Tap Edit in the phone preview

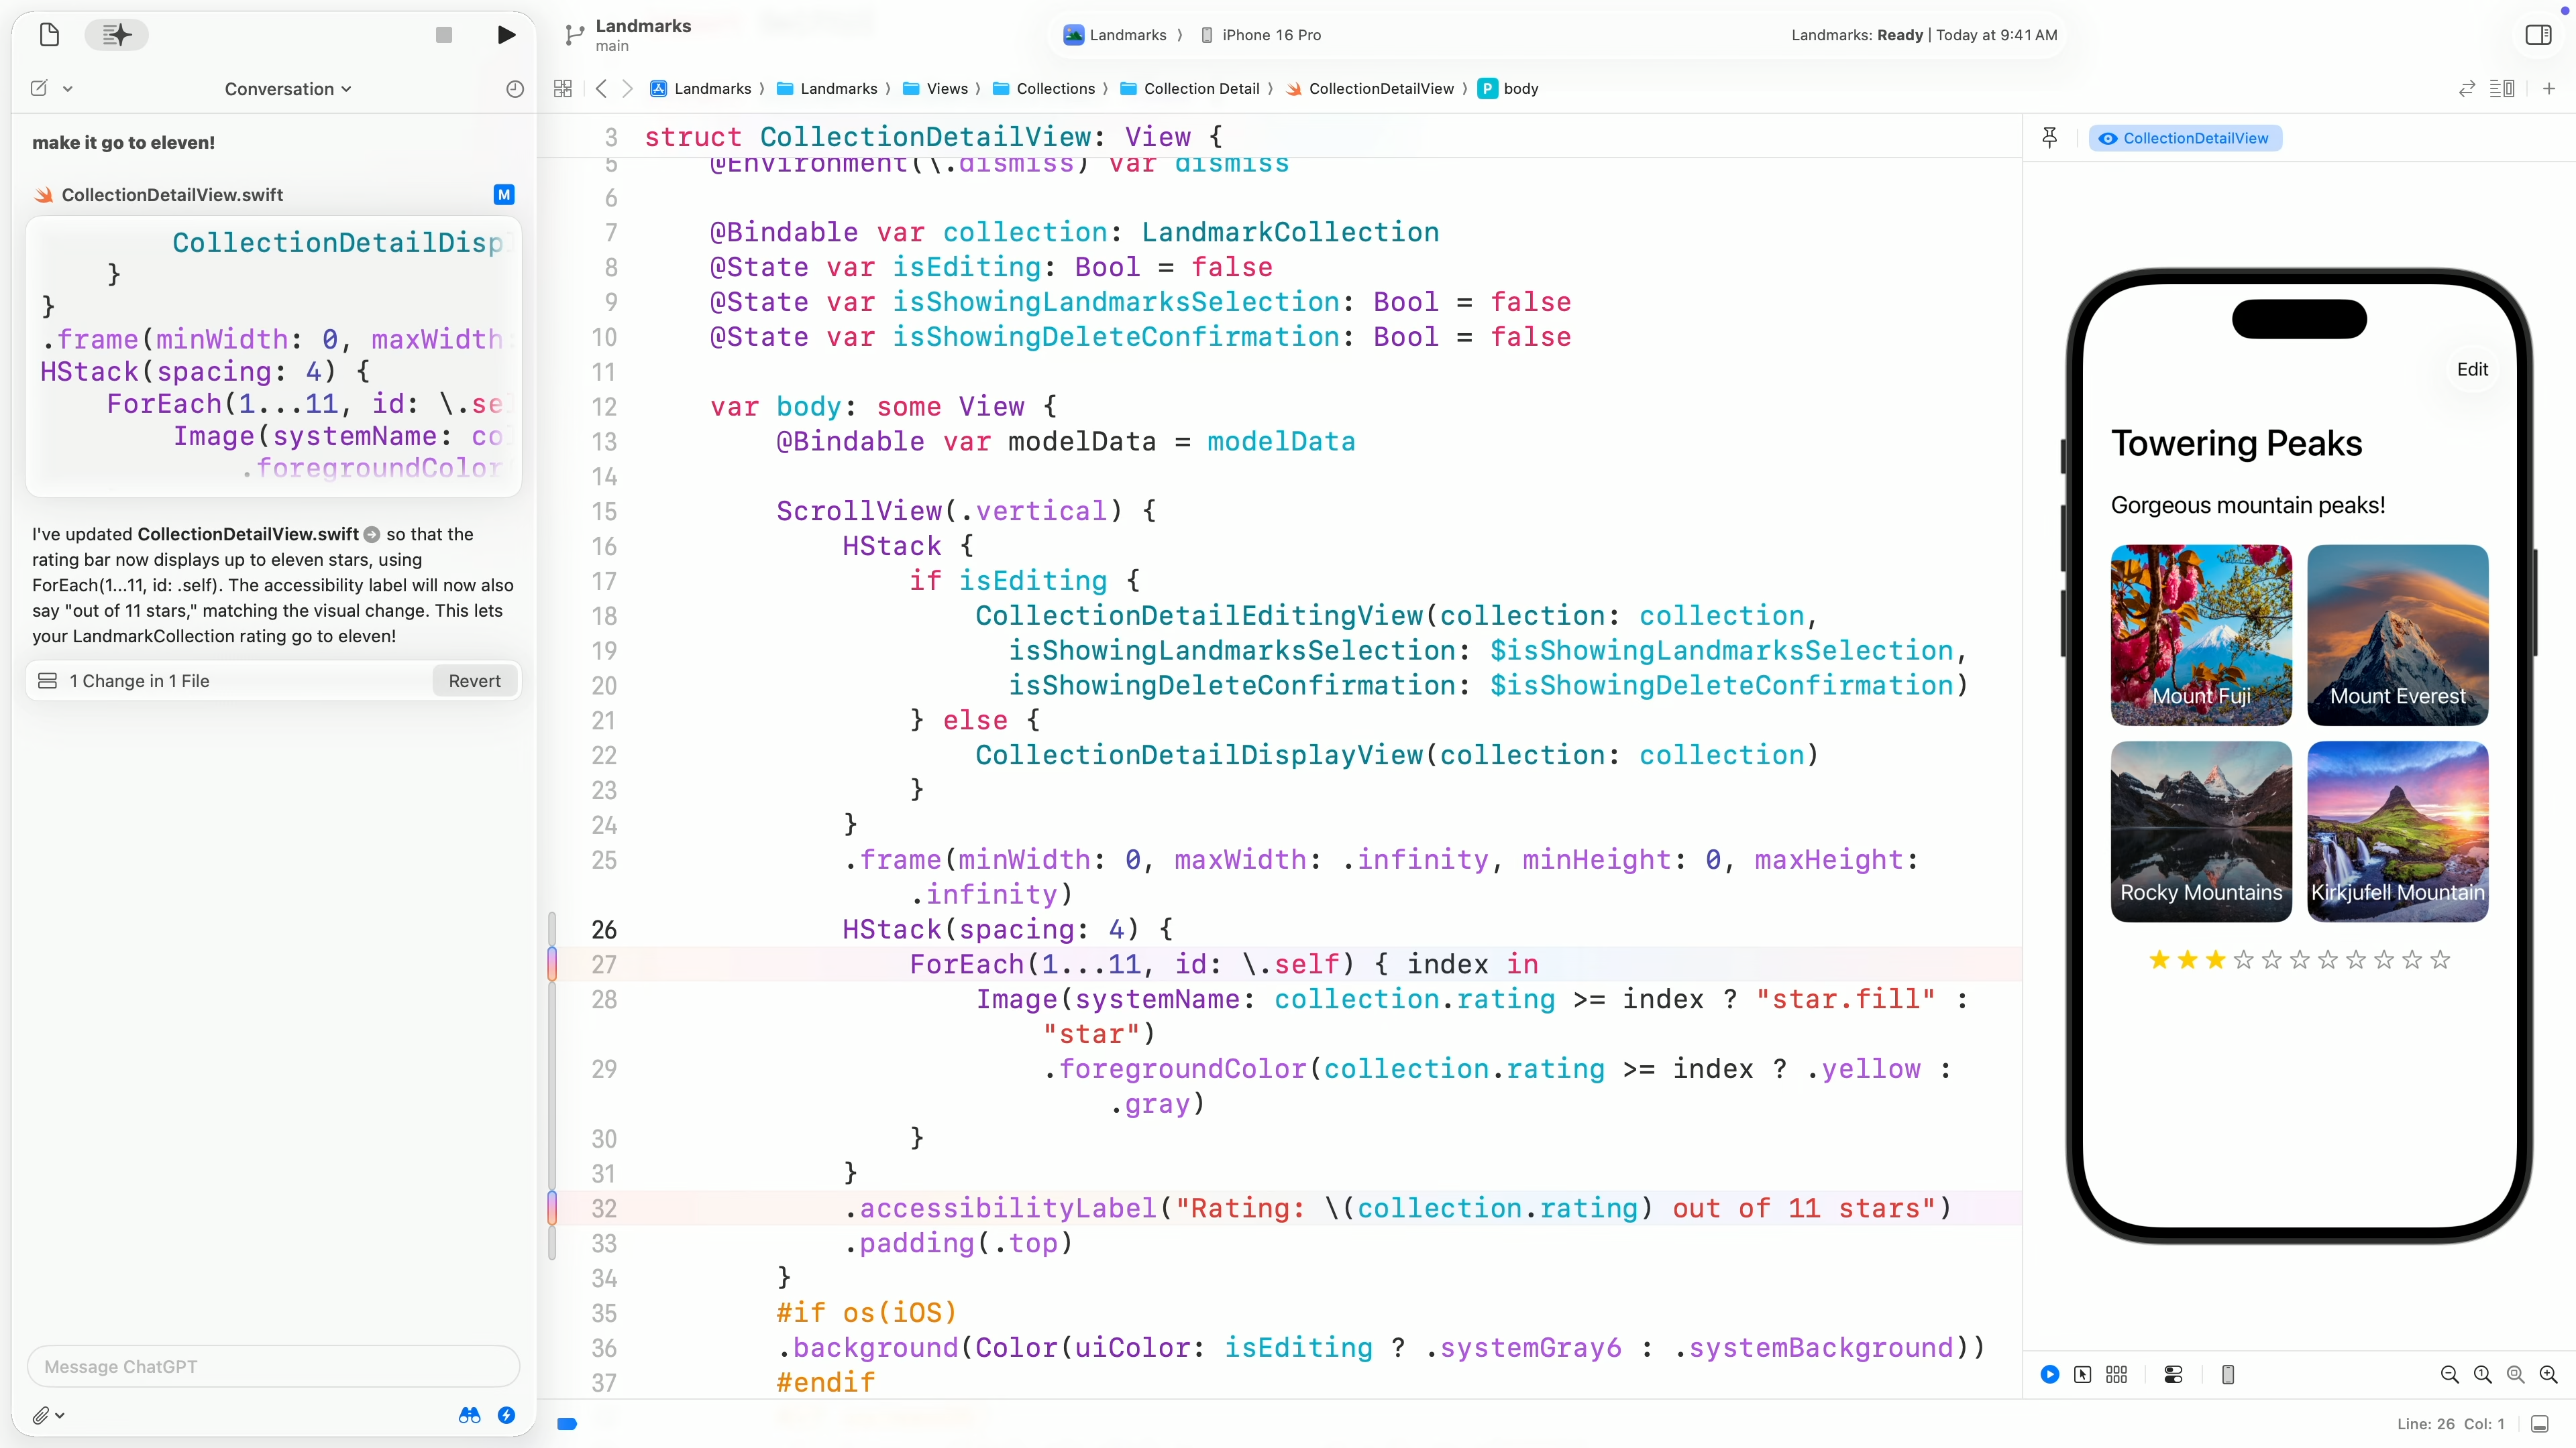(x=2472, y=370)
